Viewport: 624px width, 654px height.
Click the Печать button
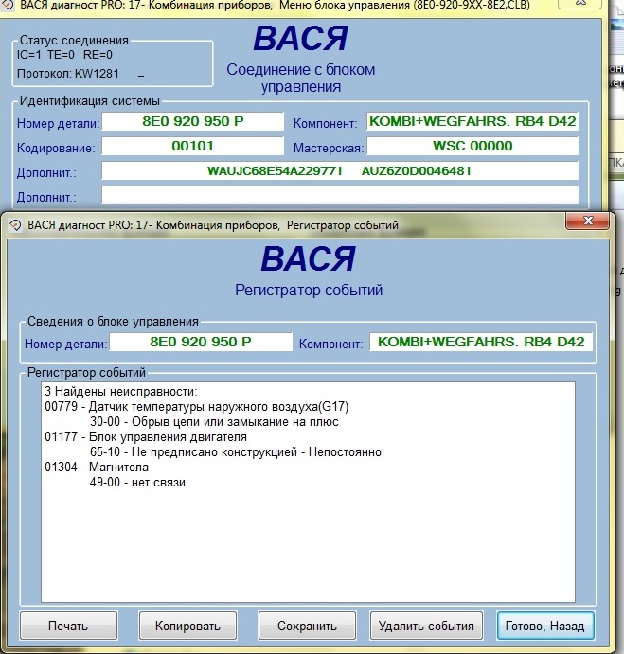(x=68, y=626)
